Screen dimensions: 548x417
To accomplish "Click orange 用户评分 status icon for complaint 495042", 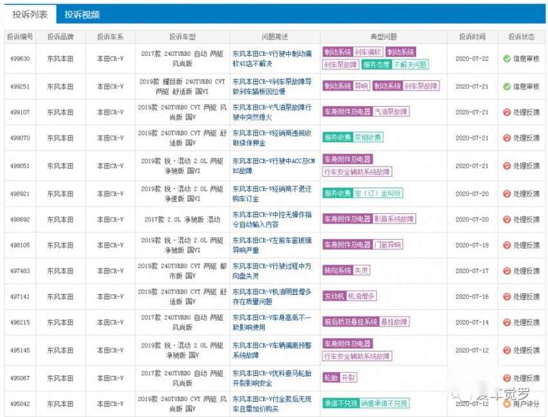I will tap(507, 404).
